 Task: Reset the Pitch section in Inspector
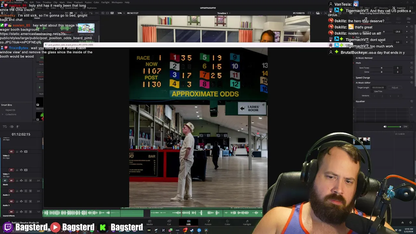412,63
